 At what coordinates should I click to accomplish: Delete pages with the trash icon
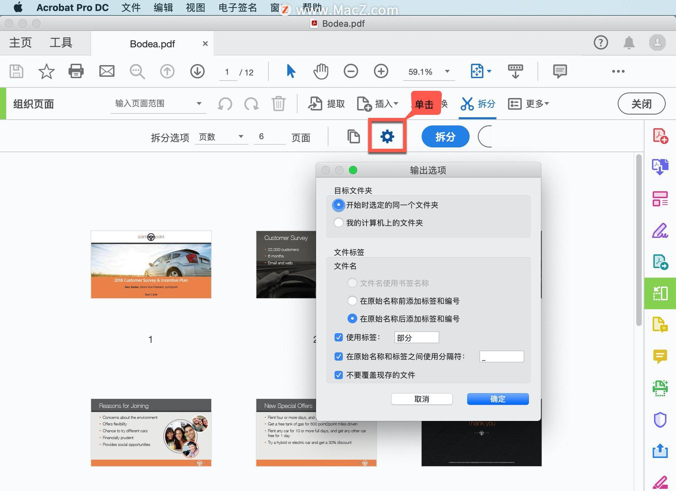click(x=278, y=103)
